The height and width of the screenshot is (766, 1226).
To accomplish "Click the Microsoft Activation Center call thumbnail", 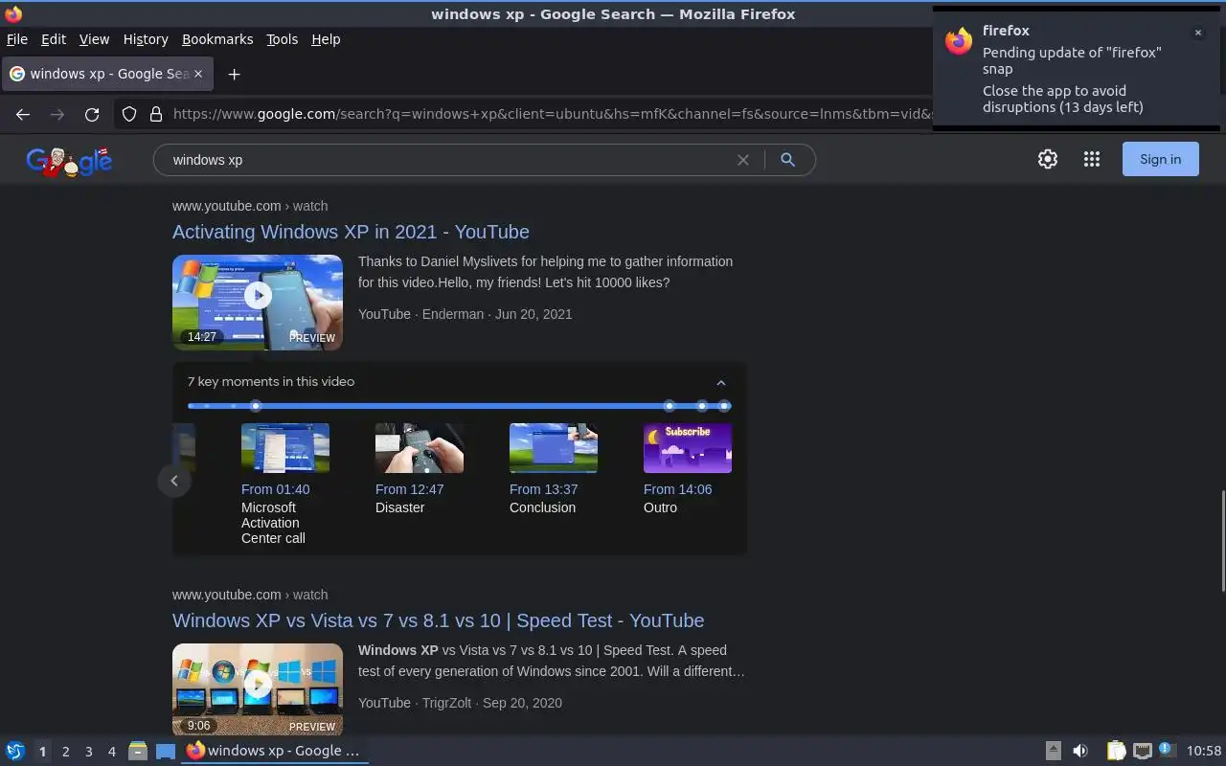I will click(285, 448).
